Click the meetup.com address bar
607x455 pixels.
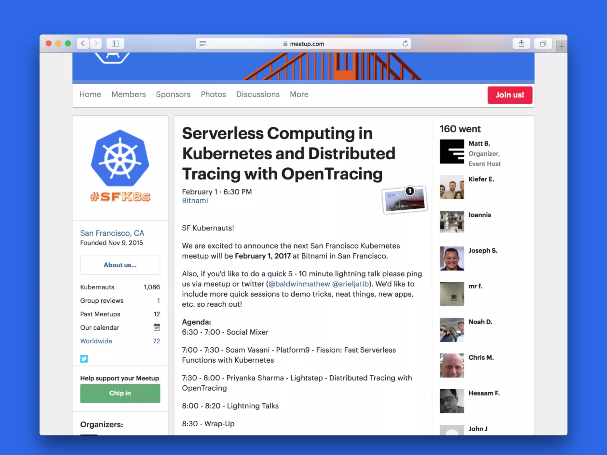pyautogui.click(x=307, y=44)
